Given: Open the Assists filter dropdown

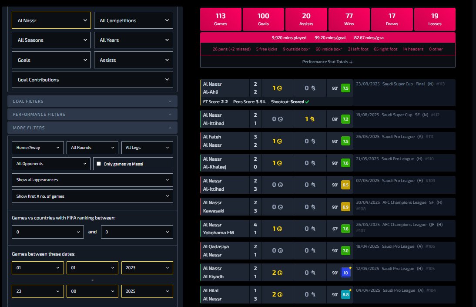Looking at the screenshot, I should coord(134,60).
